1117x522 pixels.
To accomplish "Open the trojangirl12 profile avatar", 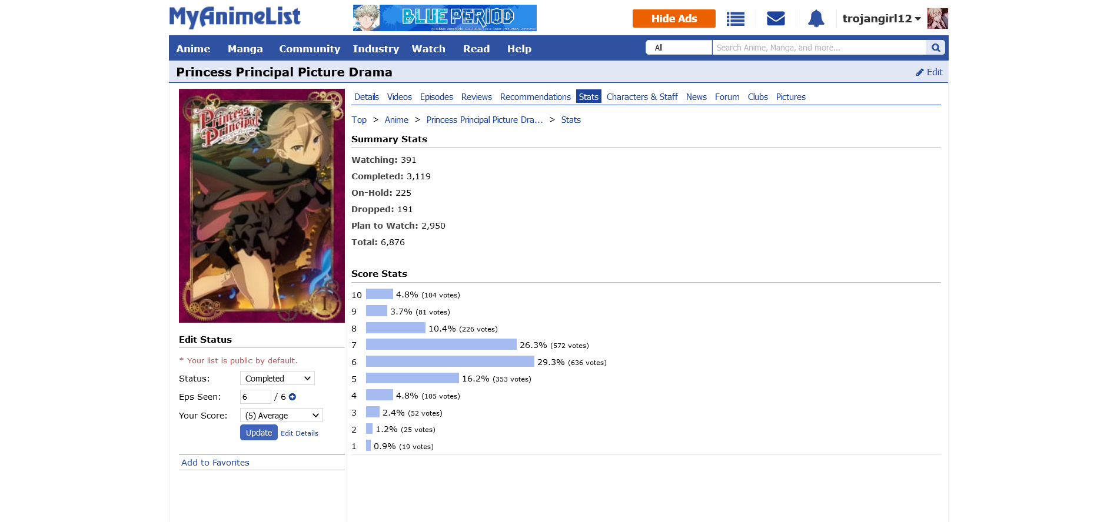I will [x=938, y=19].
